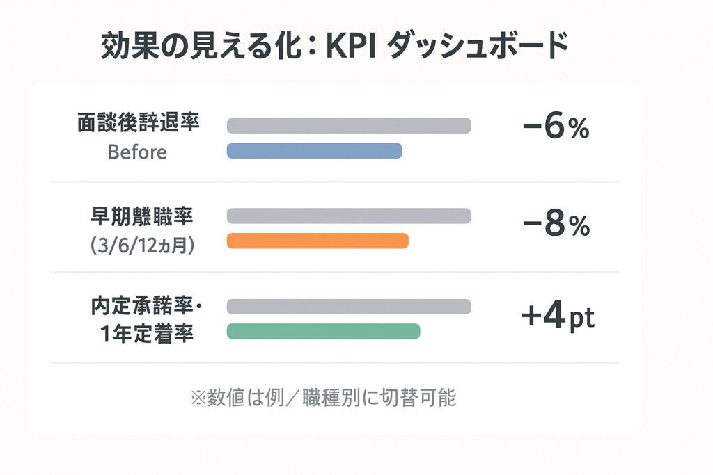Image resolution: width=713 pixels, height=475 pixels.
Task: Select the −6% result value
Action: (556, 129)
